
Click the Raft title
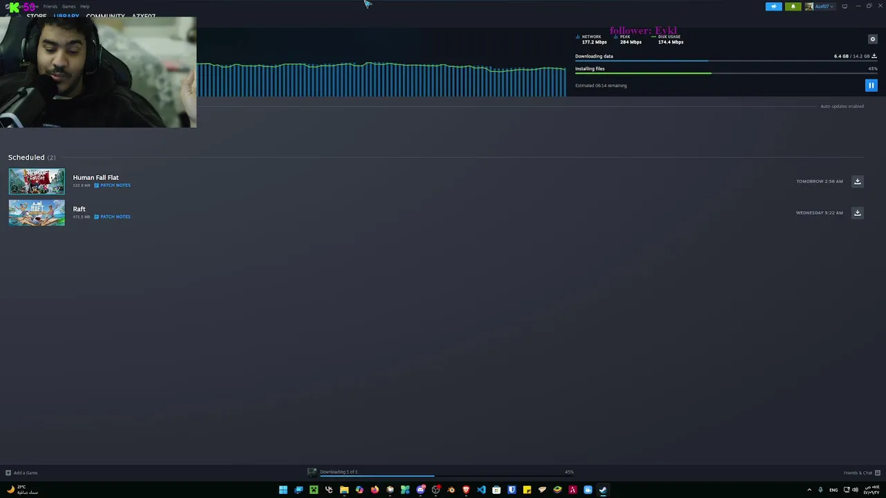(79, 209)
